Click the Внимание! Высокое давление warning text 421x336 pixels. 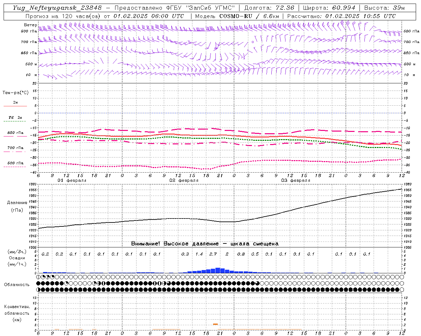205,243
